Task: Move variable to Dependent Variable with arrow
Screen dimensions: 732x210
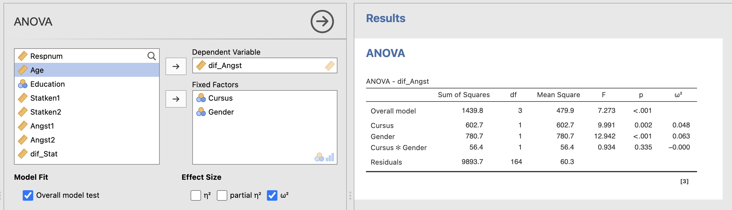Action: [176, 67]
